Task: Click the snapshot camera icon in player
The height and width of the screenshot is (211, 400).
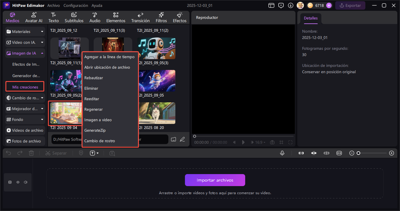Action: click(x=272, y=142)
